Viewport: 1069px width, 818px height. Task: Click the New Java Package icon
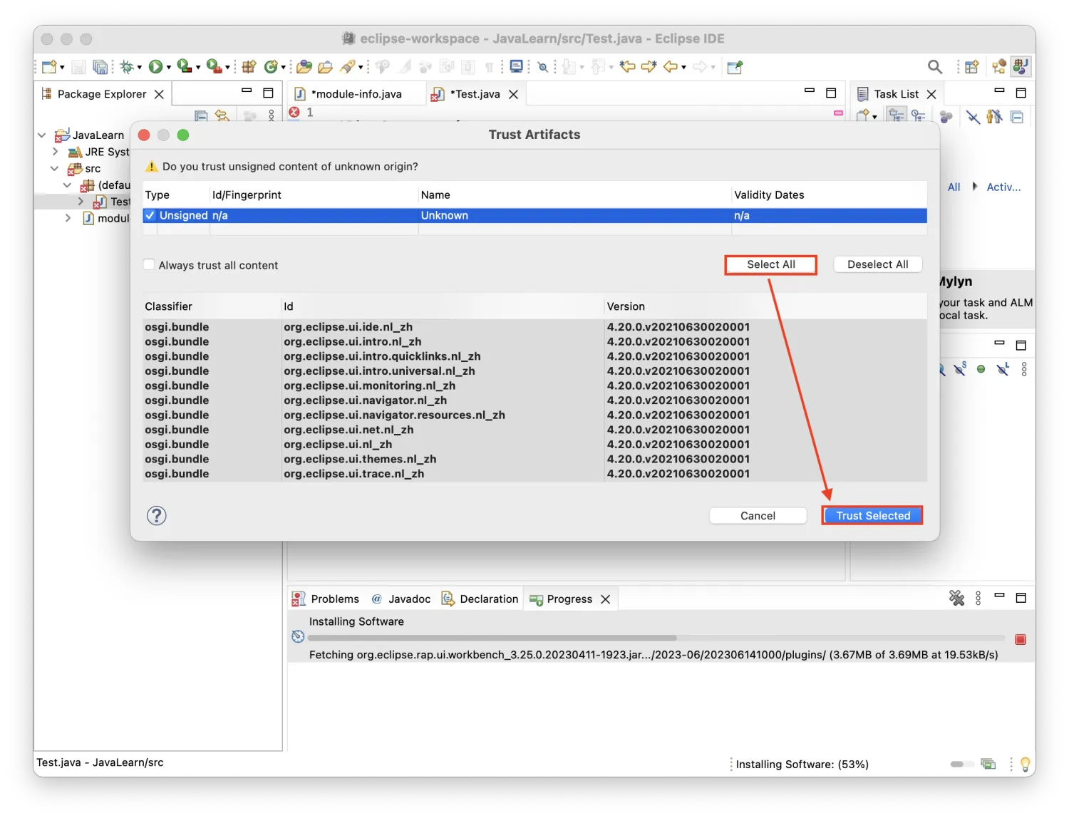click(x=249, y=67)
